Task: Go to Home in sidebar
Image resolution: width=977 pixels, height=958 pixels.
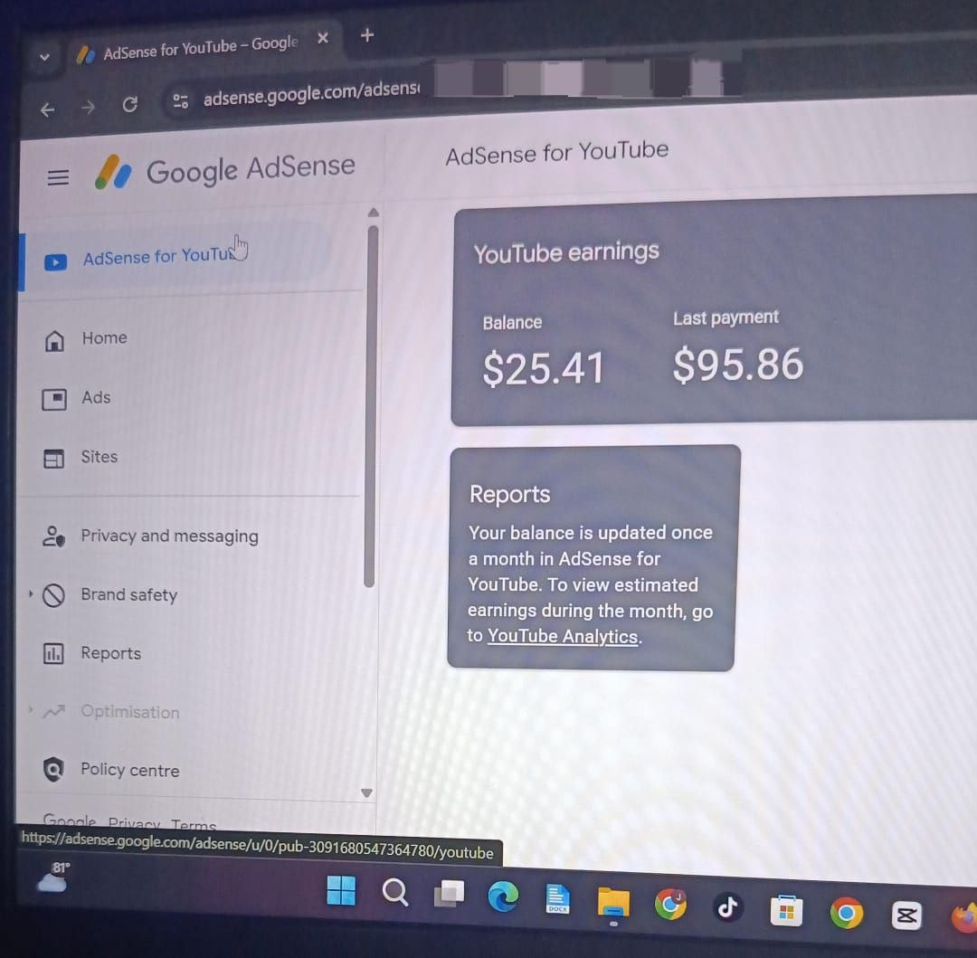Action: [x=104, y=338]
